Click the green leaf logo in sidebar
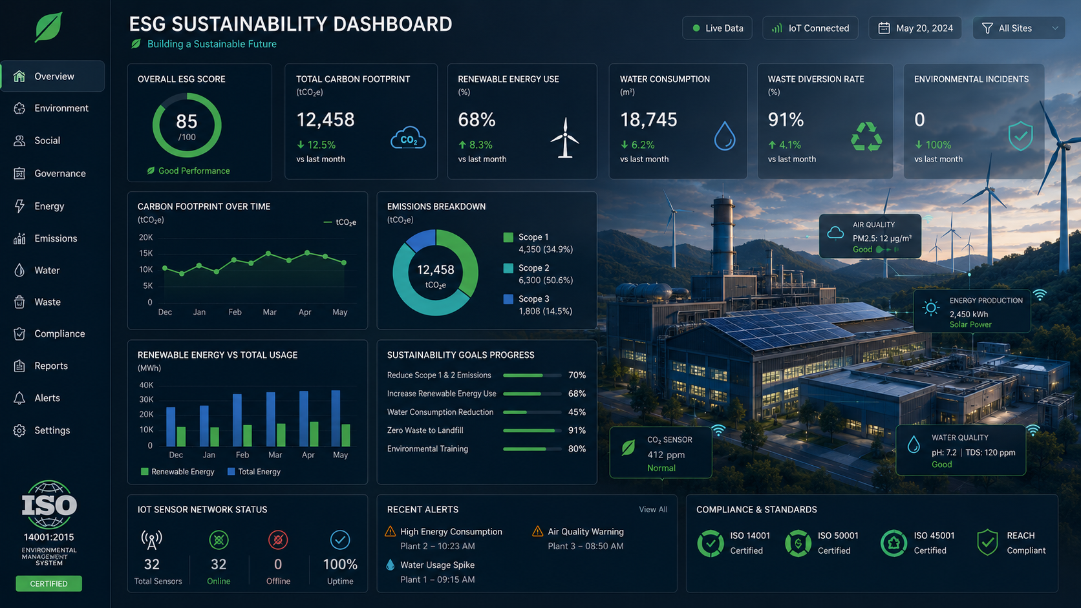The image size is (1081, 608). pos(48,27)
